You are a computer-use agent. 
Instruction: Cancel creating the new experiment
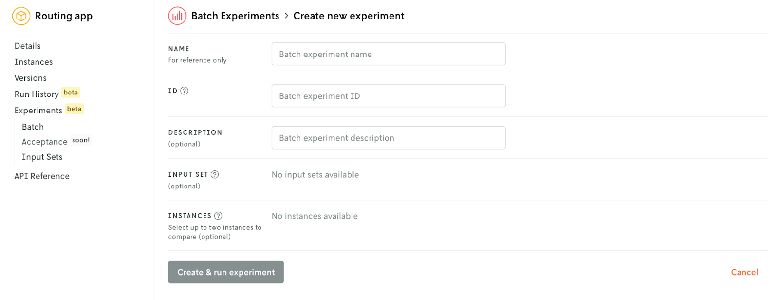(744, 272)
